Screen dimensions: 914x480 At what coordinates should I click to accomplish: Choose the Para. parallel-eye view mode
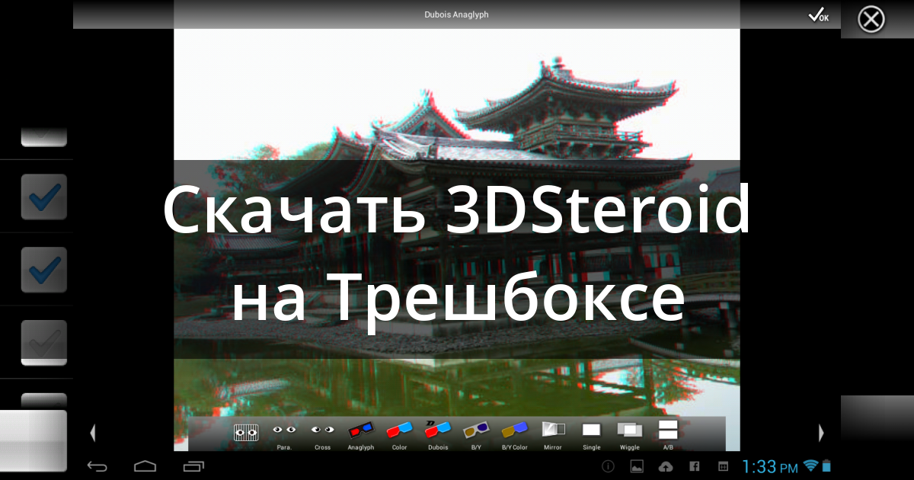[284, 436]
